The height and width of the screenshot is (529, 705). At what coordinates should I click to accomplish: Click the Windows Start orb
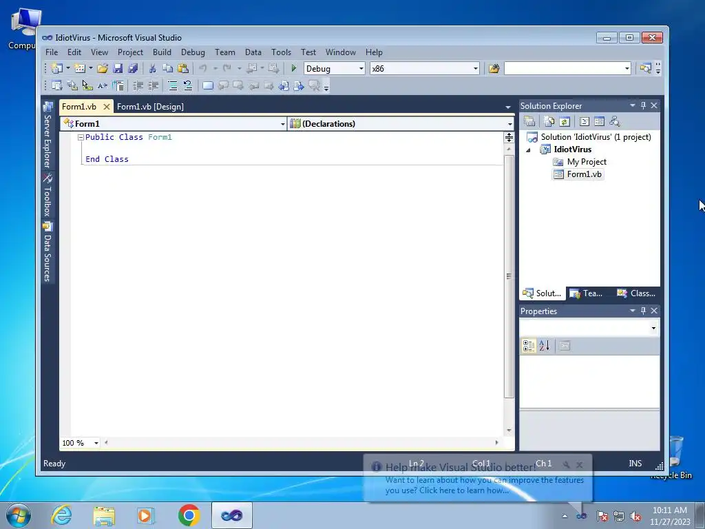pos(19,515)
